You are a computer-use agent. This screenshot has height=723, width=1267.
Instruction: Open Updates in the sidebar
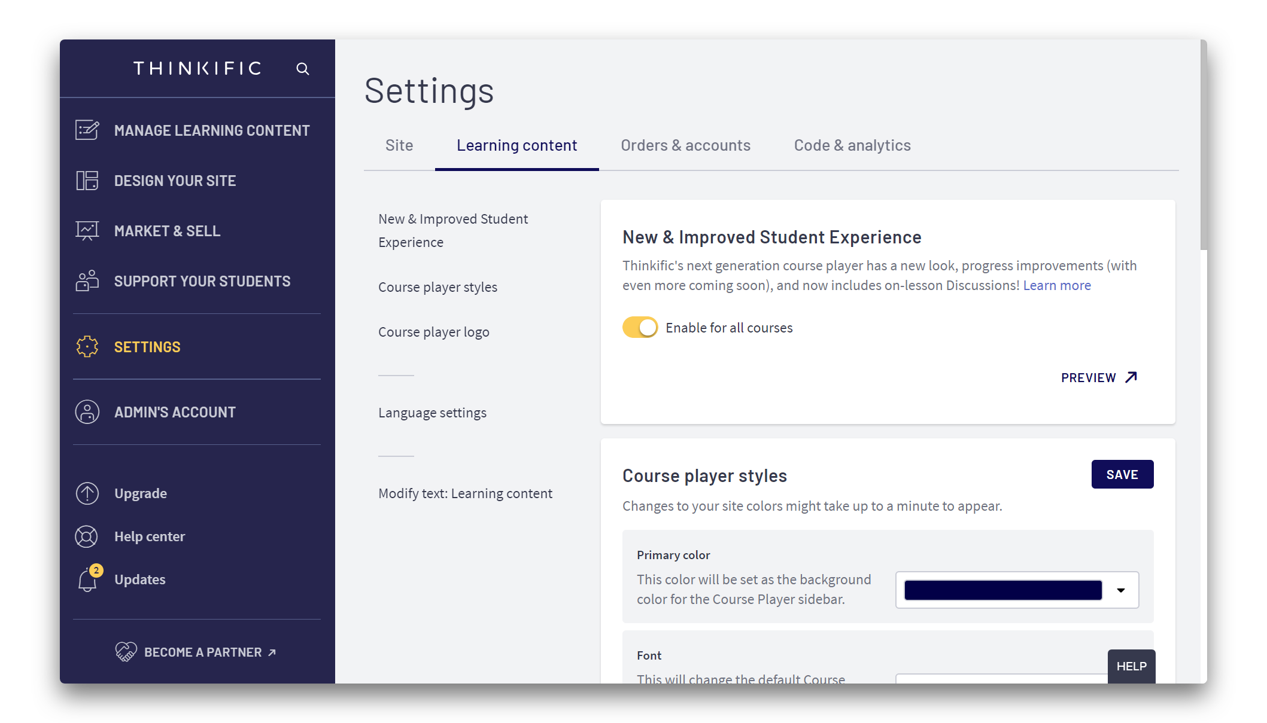[x=140, y=579]
